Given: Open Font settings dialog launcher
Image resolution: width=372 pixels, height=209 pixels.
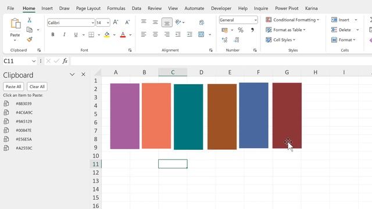Looking at the screenshot, I should click(x=130, y=51).
